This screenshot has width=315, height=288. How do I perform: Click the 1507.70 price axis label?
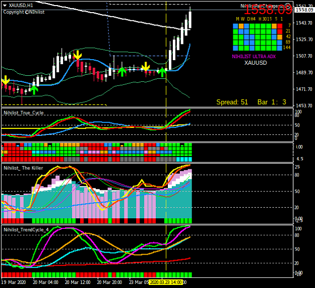point(304,56)
